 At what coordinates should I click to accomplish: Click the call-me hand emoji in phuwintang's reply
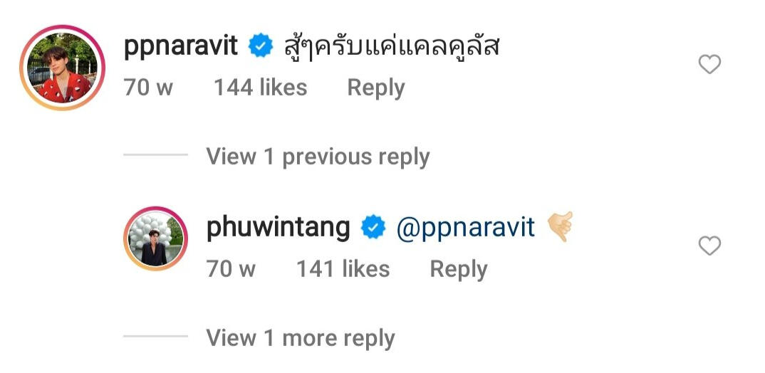(560, 226)
